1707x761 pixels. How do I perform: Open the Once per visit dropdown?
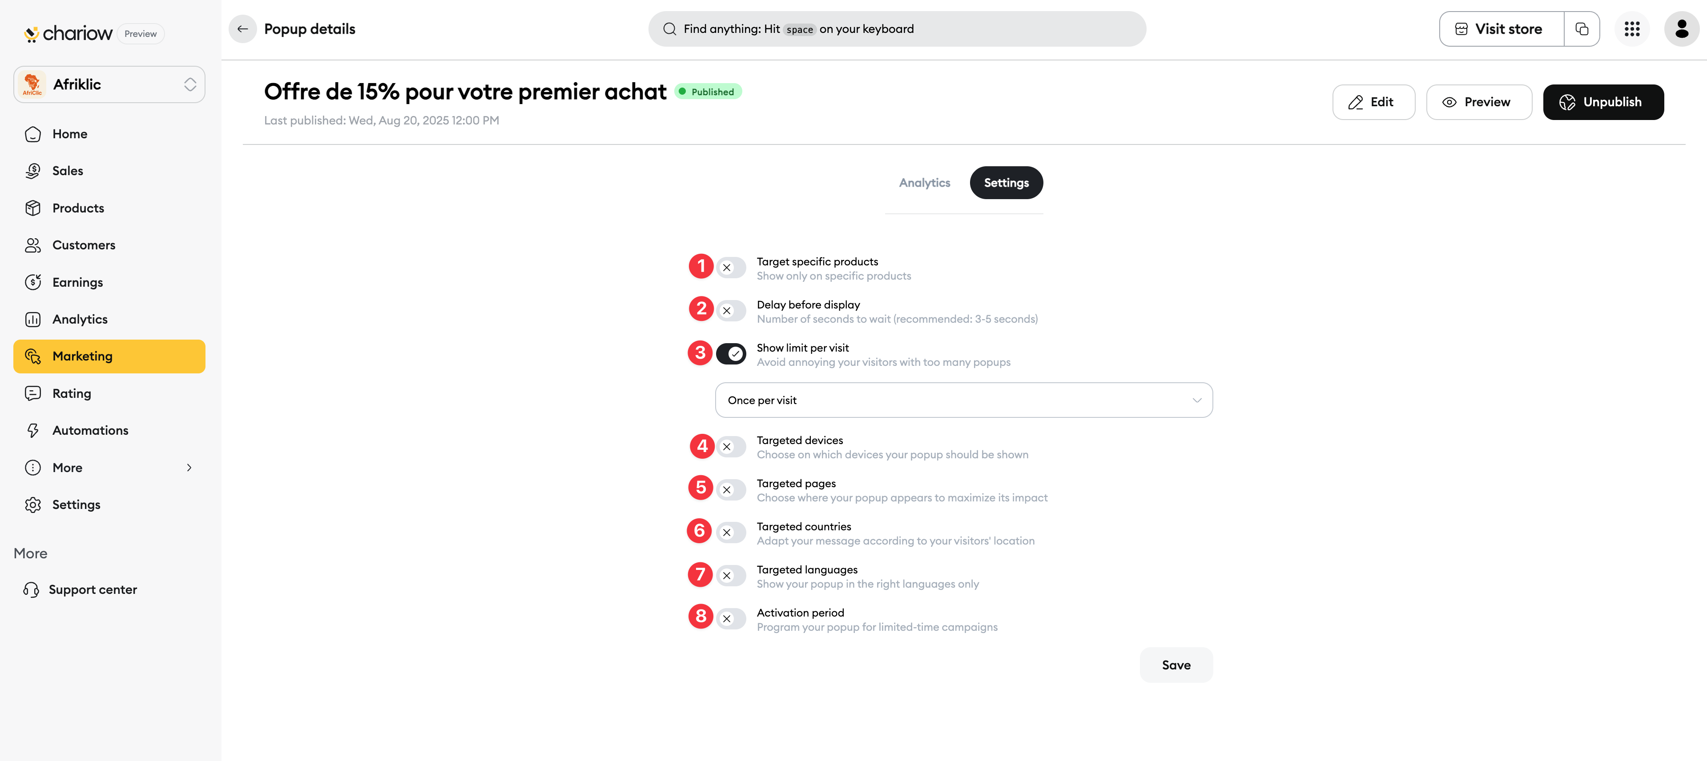pyautogui.click(x=964, y=400)
